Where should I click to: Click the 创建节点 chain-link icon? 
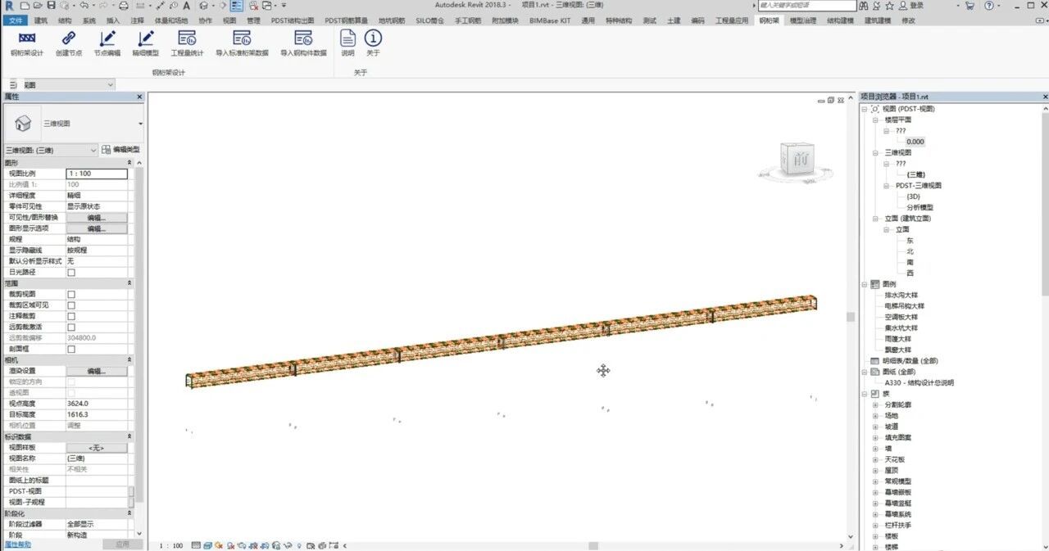coord(69,43)
